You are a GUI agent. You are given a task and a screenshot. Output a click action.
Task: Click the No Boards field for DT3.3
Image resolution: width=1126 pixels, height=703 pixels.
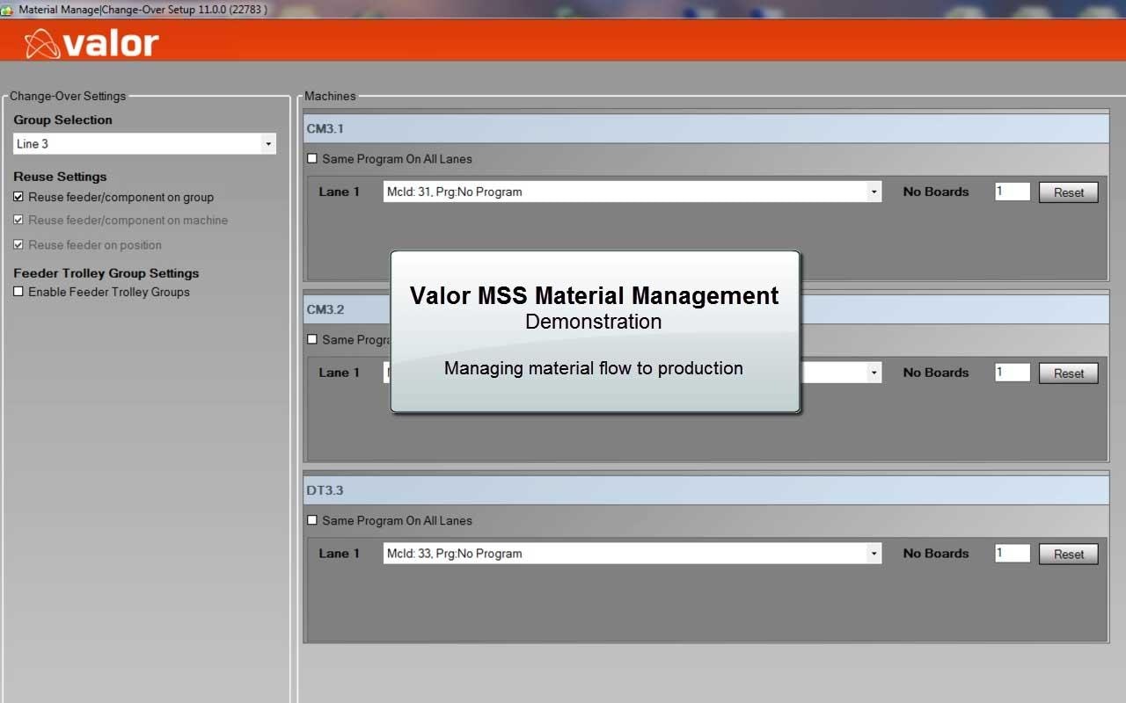[x=1013, y=553]
